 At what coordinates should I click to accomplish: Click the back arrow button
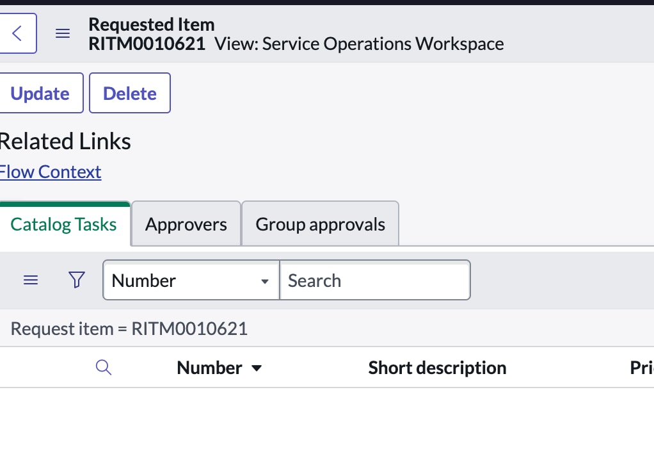[17, 33]
